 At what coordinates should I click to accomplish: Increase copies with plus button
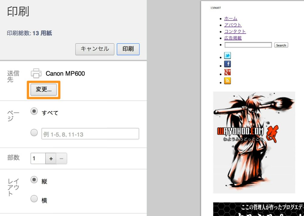tap(51, 159)
